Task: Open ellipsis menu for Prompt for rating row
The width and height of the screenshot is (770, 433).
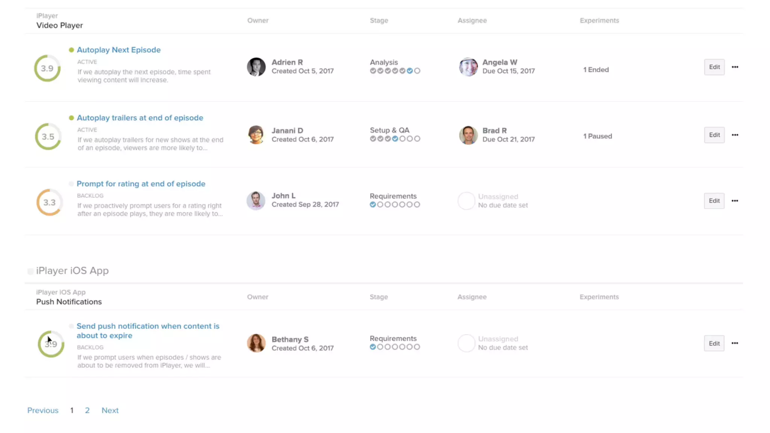Action: [735, 201]
